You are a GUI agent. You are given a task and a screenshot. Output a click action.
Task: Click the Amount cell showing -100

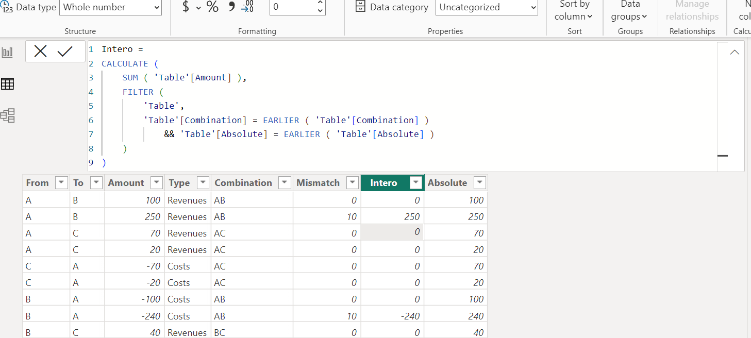click(x=135, y=299)
